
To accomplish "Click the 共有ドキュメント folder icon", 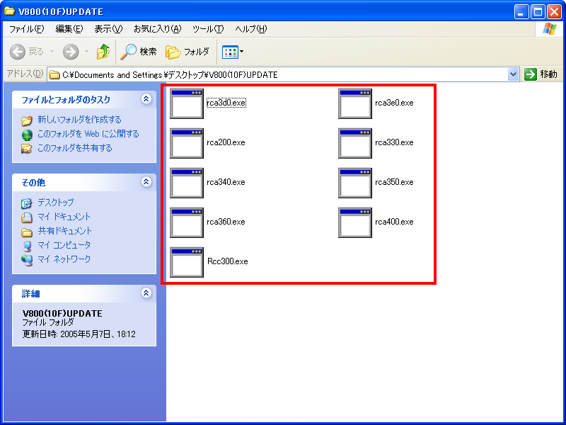I will point(27,232).
